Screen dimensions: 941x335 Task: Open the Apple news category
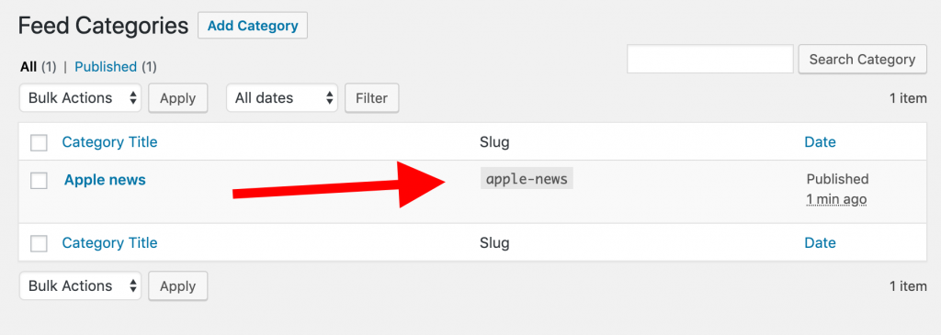pos(105,179)
